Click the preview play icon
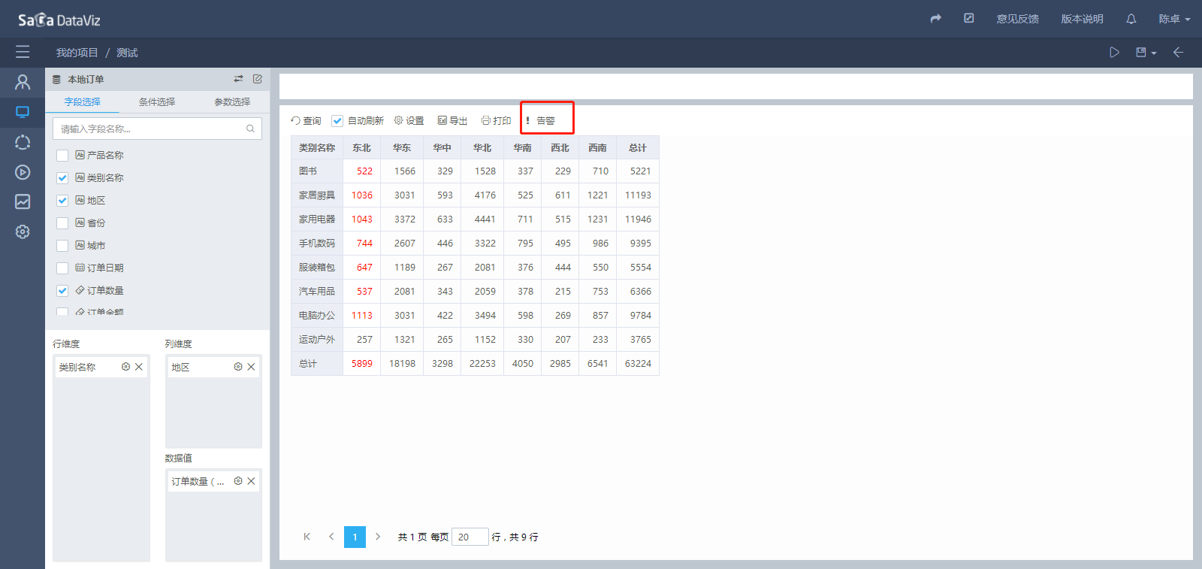The width and height of the screenshot is (1202, 569). click(1114, 52)
